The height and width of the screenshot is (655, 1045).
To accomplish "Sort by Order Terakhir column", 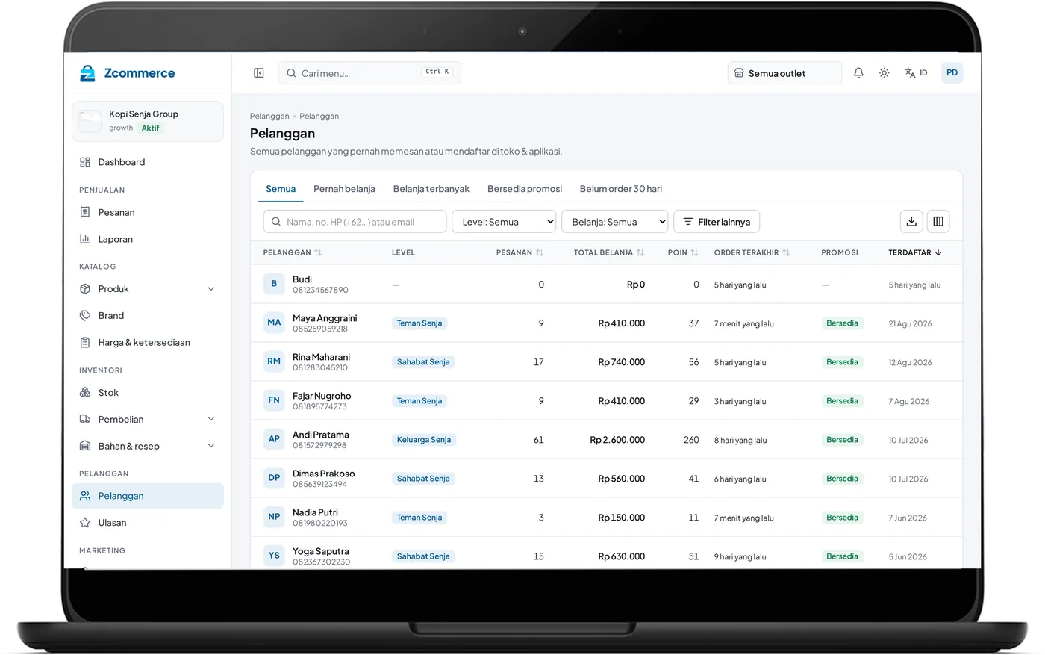I will tap(752, 252).
